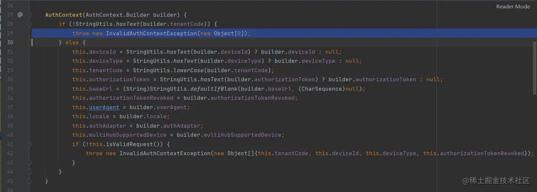Click line number 29 in gutter
The height and width of the screenshot is (192, 537).
[10, 33]
